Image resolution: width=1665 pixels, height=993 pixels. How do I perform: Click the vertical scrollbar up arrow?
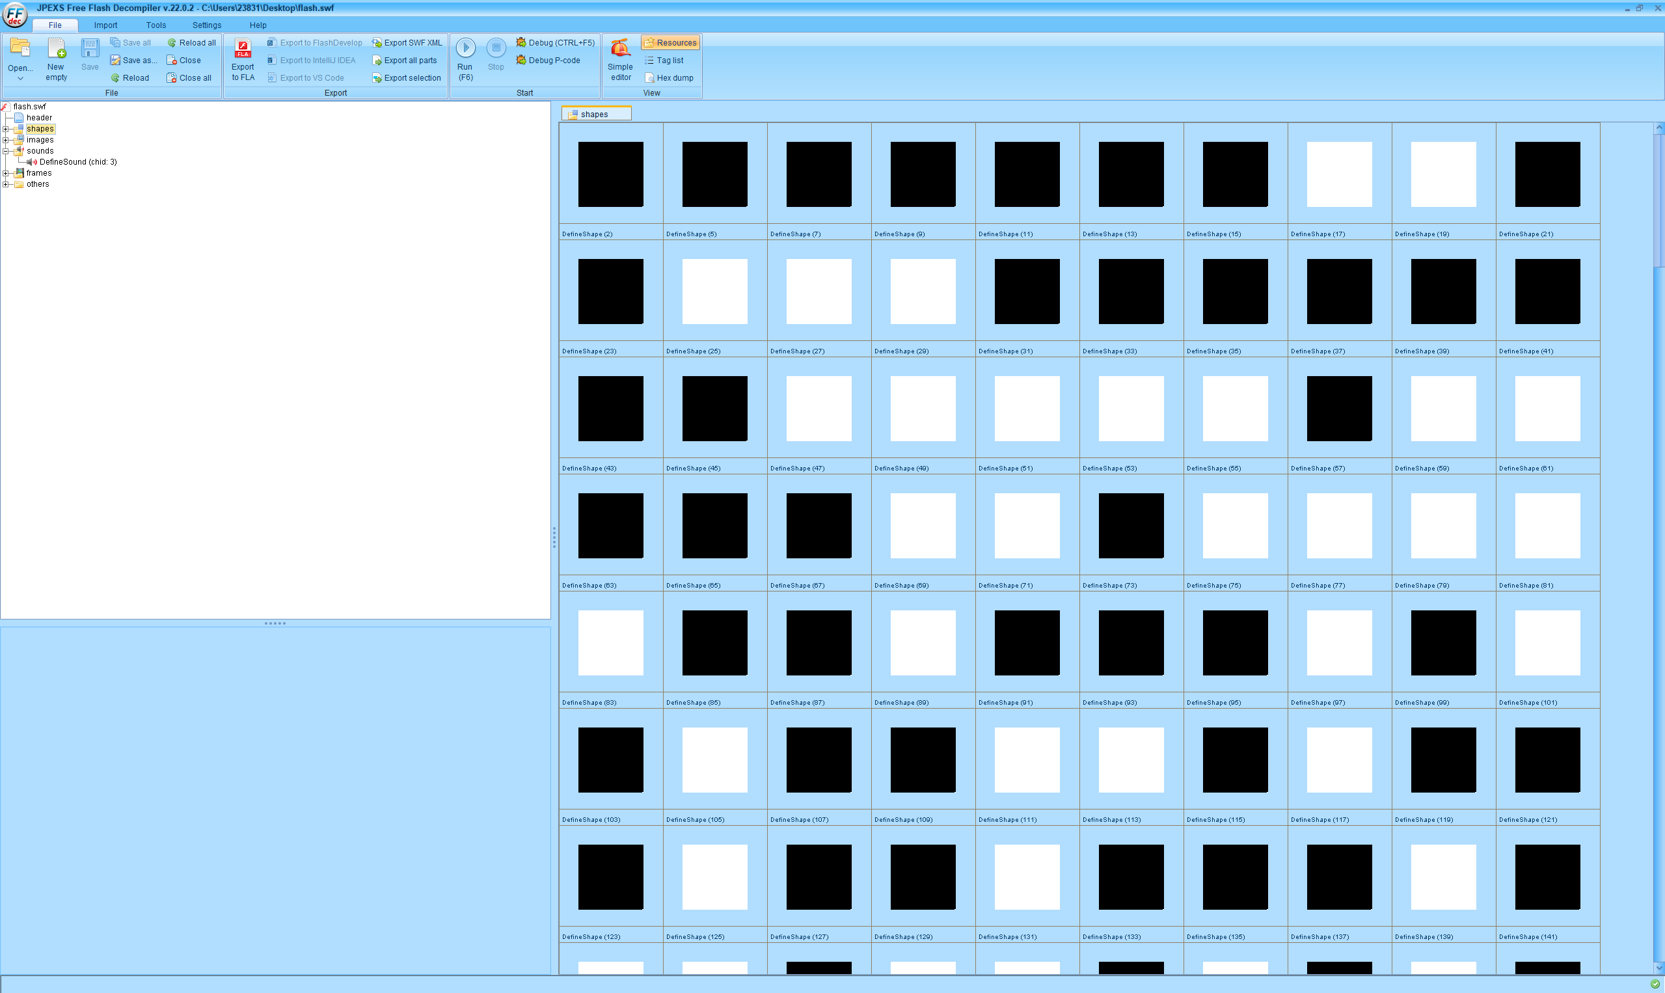pos(1659,128)
